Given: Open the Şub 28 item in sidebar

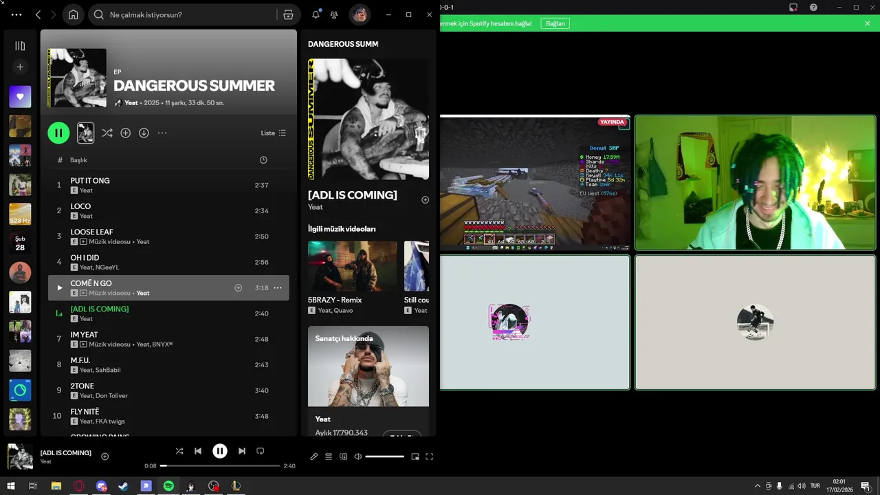Looking at the screenshot, I should 20,243.
